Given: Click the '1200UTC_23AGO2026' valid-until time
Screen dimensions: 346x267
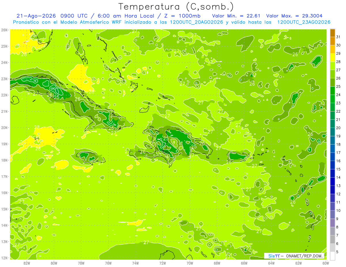Looking at the screenshot, I should click(304, 22).
